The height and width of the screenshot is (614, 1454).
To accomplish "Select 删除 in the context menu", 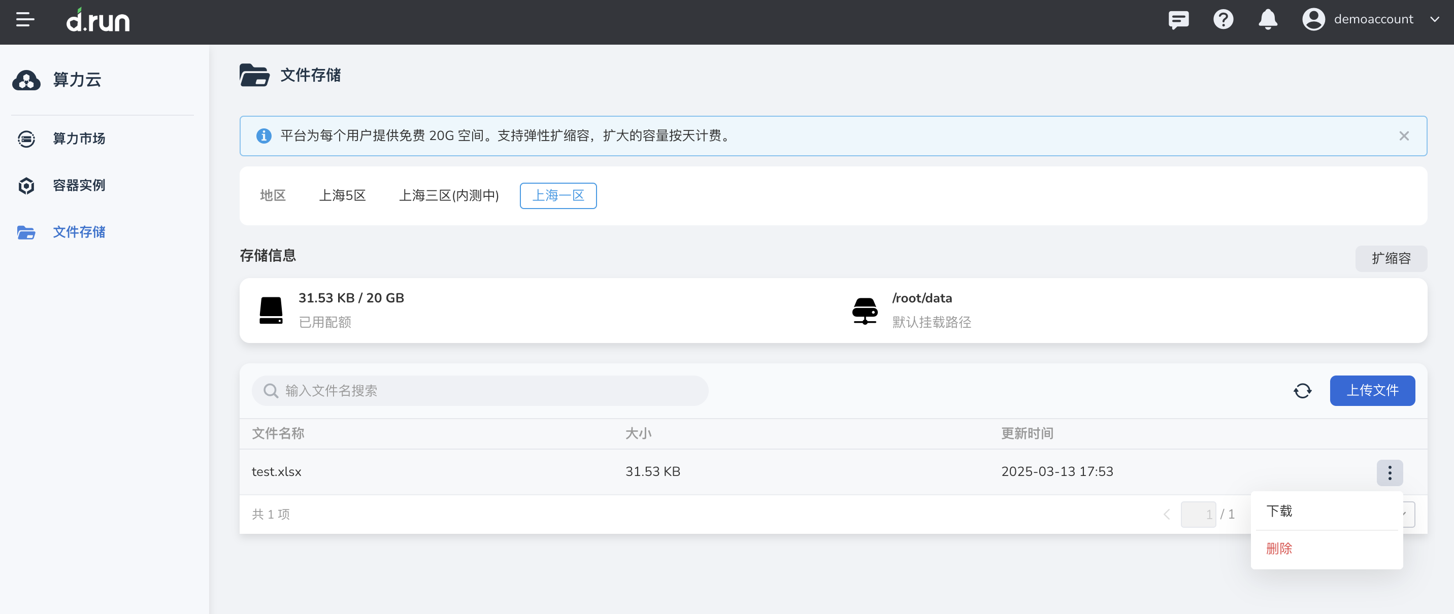I will [x=1279, y=548].
